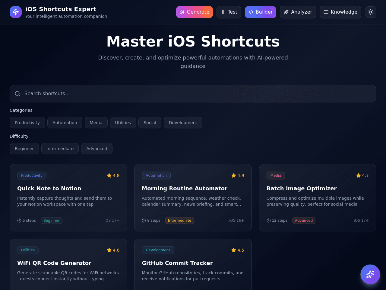Filter by the Social category chip
The height and width of the screenshot is (290, 386).
pos(150,123)
